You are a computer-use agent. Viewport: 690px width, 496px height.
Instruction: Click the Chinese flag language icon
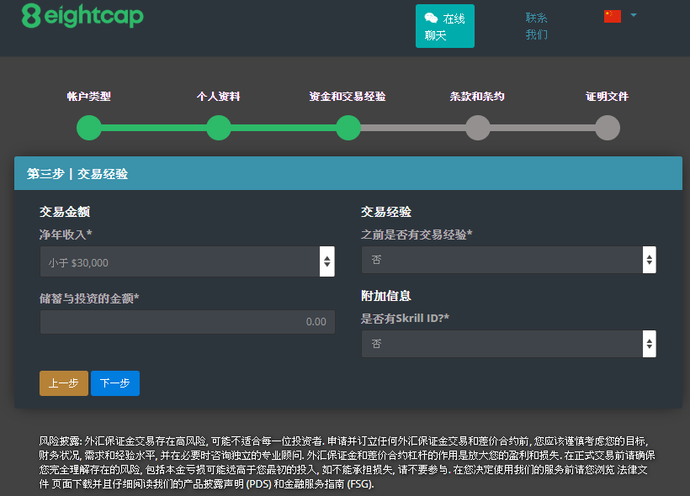612,16
